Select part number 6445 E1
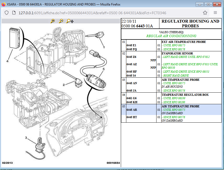Viewport: 224px width, 170px height. click(131, 46)
